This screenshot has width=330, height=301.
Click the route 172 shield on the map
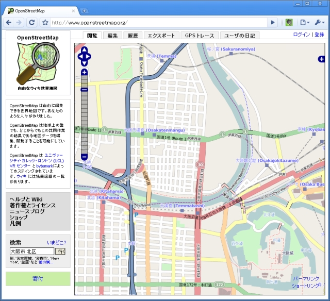pos(220,285)
